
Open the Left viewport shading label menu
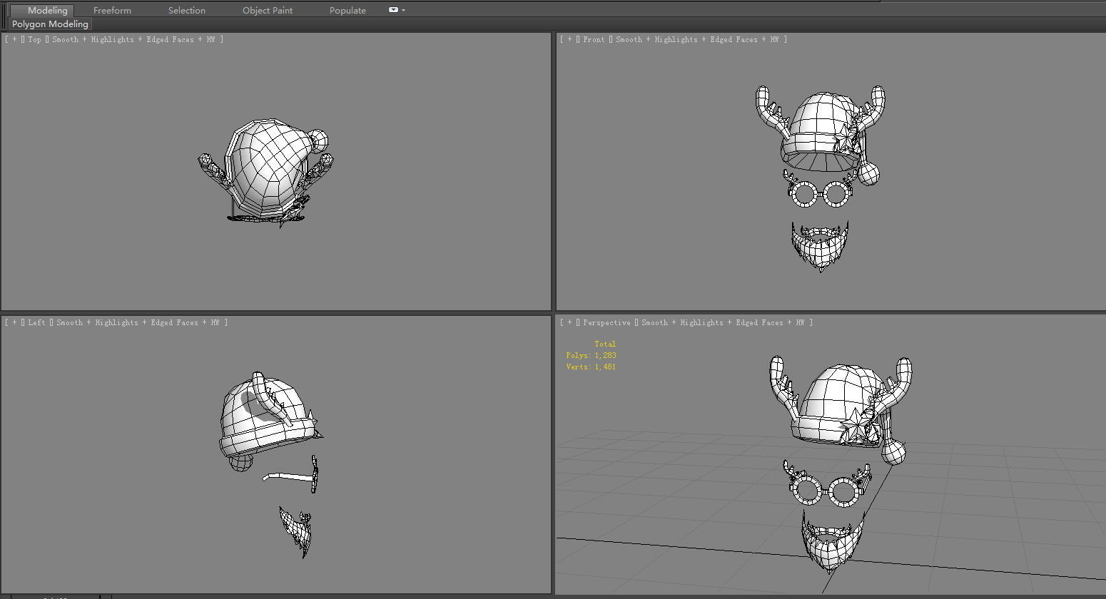(138, 322)
